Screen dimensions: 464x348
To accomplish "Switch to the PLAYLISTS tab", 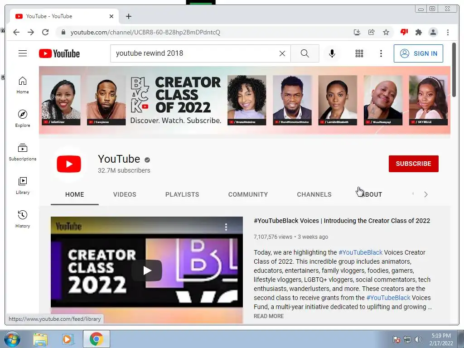I will [182, 194].
